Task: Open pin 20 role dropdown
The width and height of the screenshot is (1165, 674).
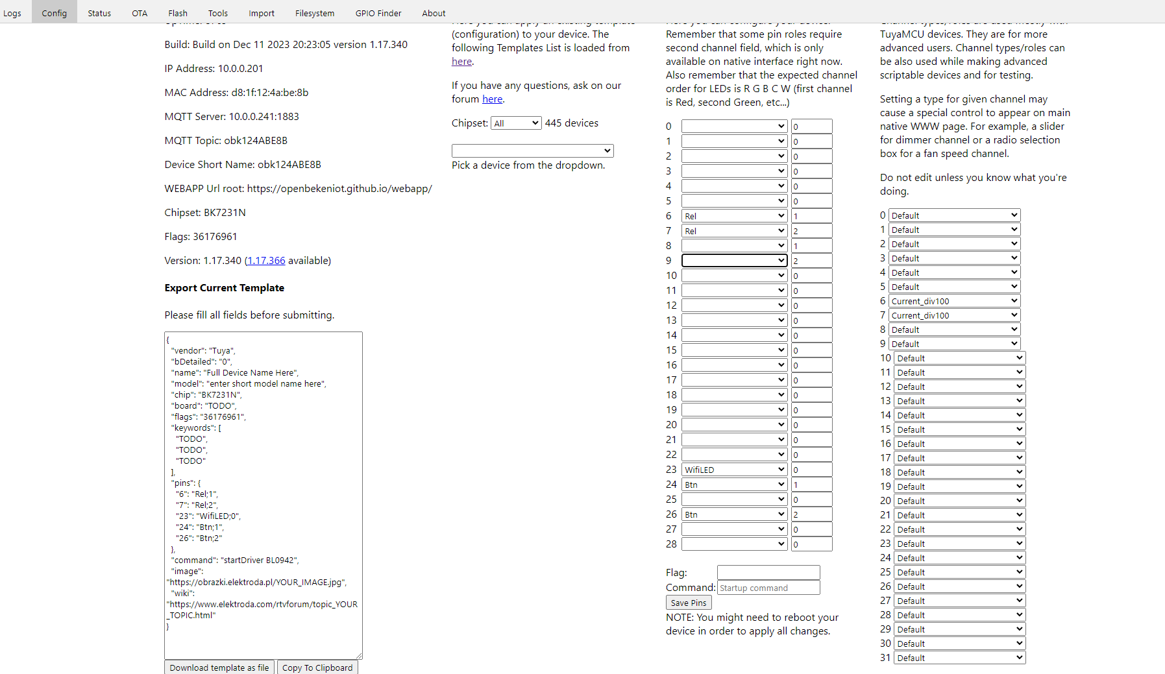Action: click(x=735, y=425)
